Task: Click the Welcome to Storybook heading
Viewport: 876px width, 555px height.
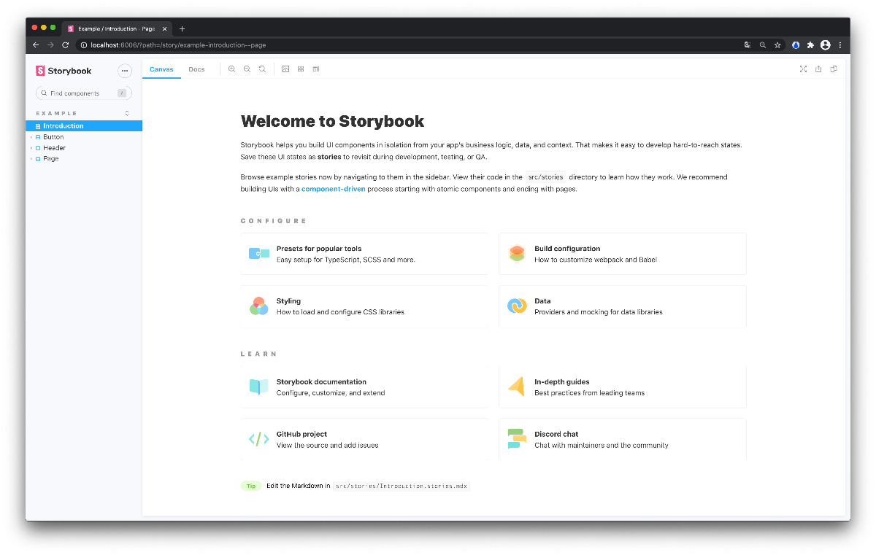Action: pos(333,122)
